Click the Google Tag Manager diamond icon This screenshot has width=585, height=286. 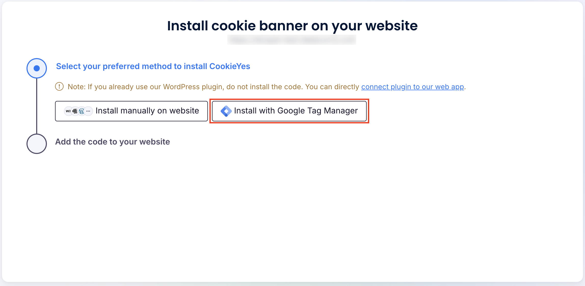click(x=226, y=111)
